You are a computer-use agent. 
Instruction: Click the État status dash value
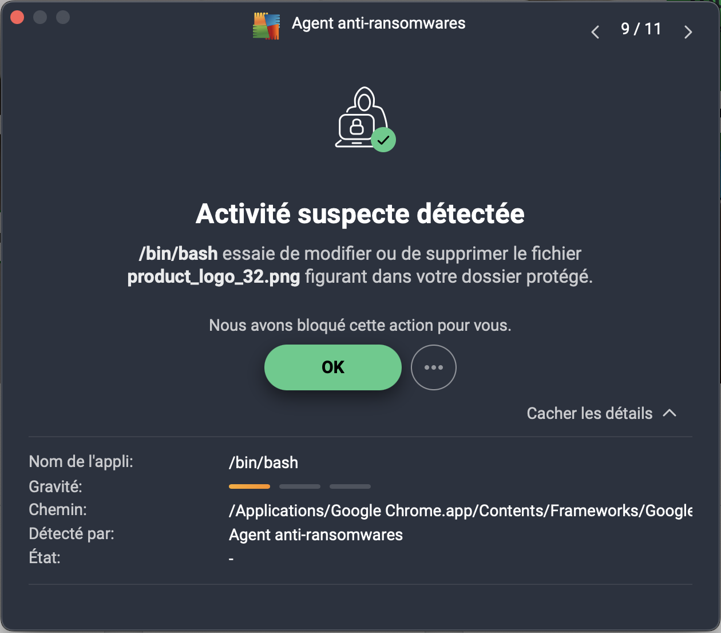(231, 559)
